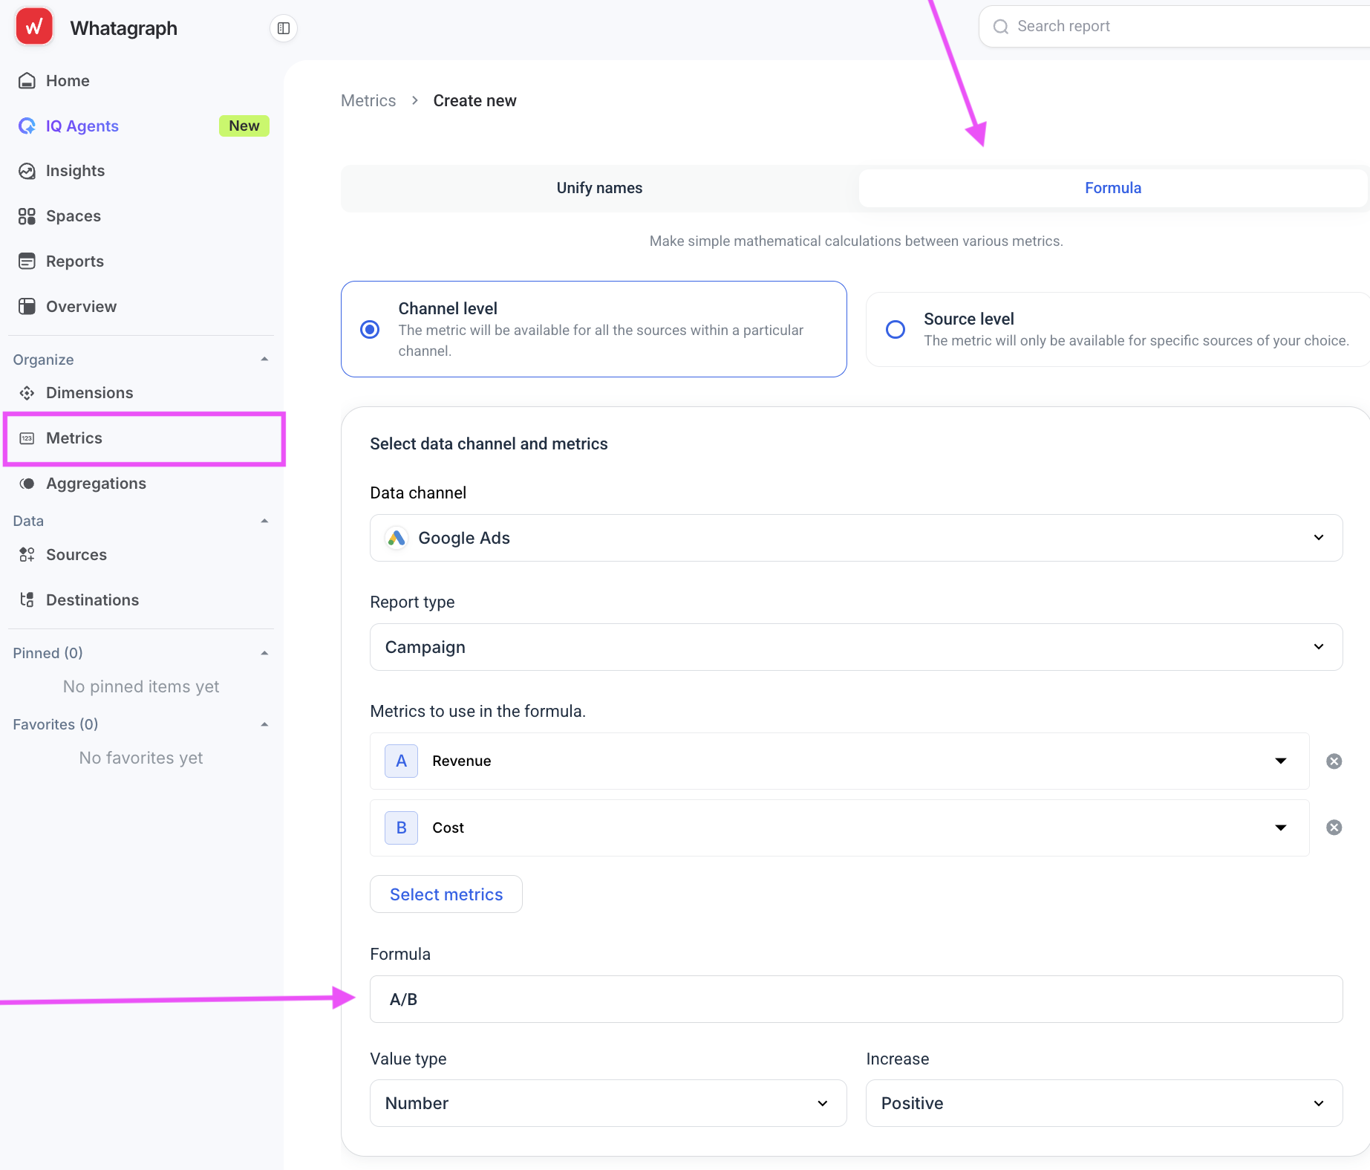This screenshot has height=1170, width=1370.
Task: Click the Reports icon in sidebar
Action: [x=27, y=261]
